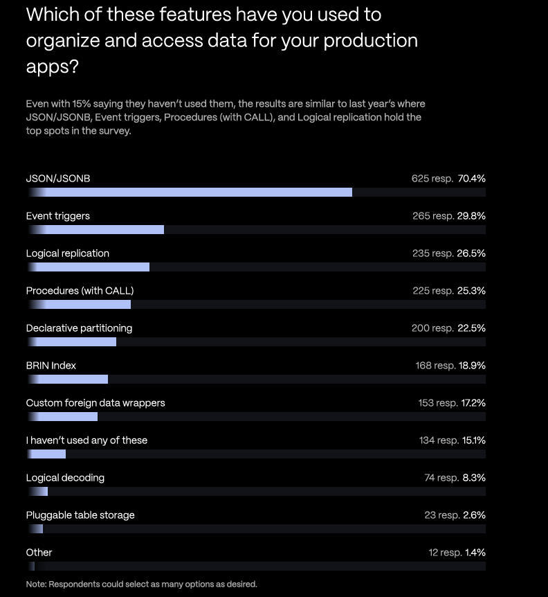The height and width of the screenshot is (597, 548).
Task: Select the Event triggers label
Action: point(58,216)
